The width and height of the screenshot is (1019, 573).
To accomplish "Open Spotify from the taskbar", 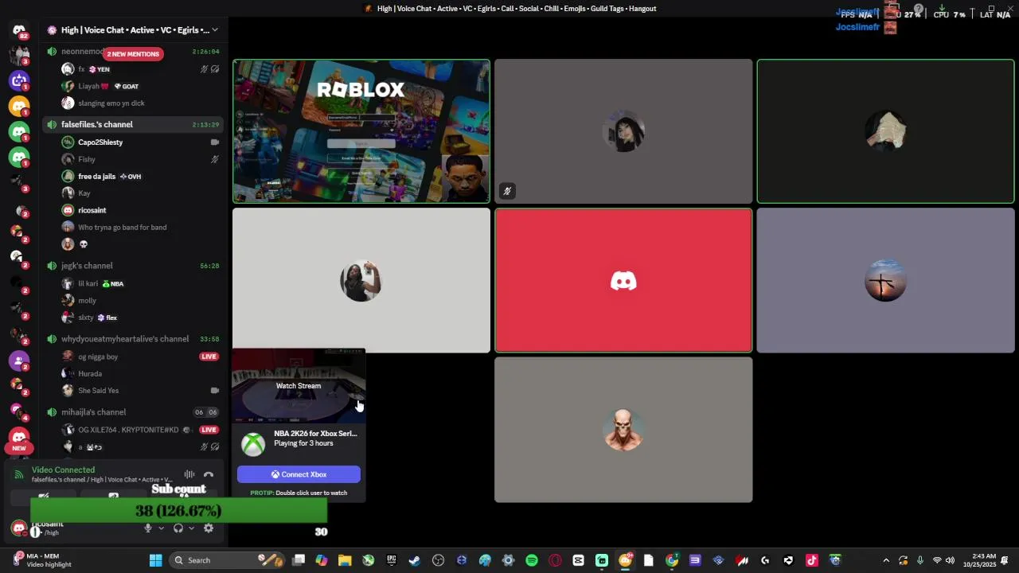I will 532,560.
